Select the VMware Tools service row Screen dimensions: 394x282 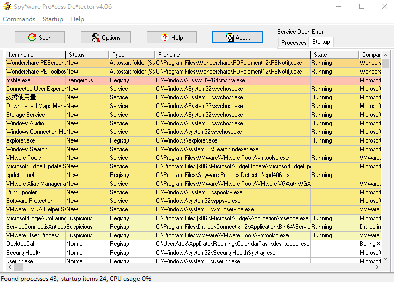[x=194, y=158]
